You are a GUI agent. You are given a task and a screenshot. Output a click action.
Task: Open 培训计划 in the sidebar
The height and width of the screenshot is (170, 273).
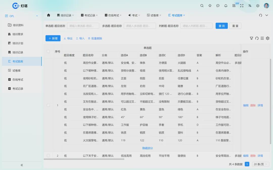point(22,43)
